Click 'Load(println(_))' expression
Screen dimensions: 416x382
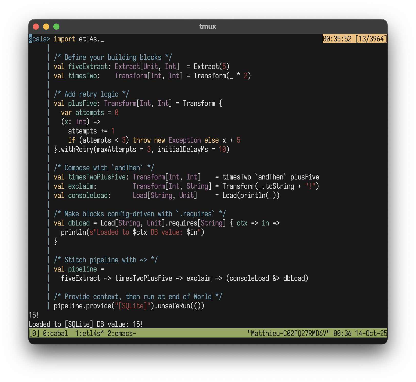click(x=251, y=195)
